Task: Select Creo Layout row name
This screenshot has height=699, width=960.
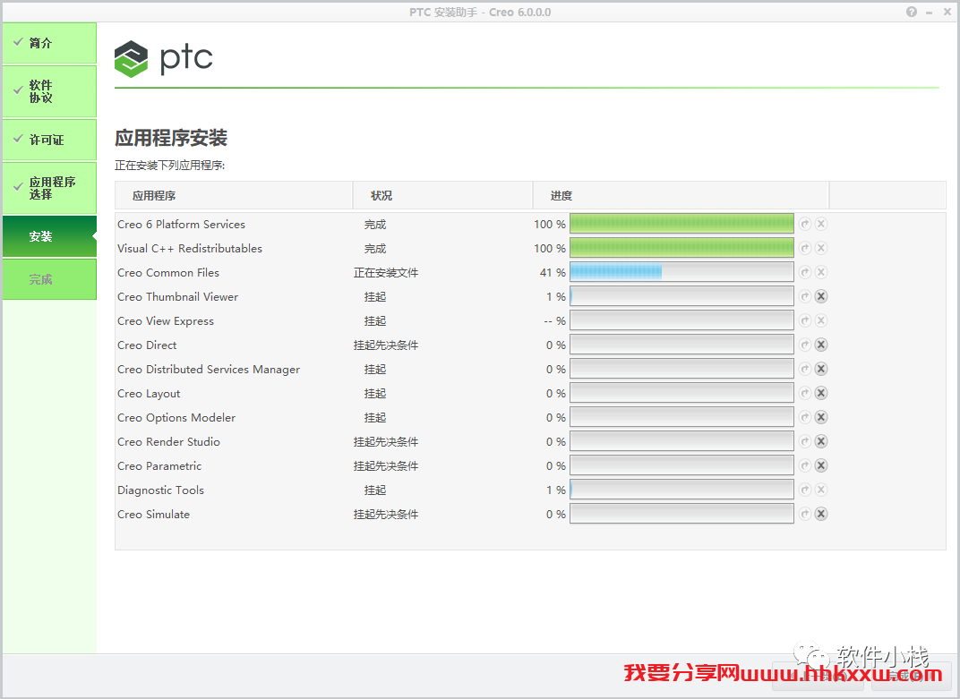Action: coord(149,394)
